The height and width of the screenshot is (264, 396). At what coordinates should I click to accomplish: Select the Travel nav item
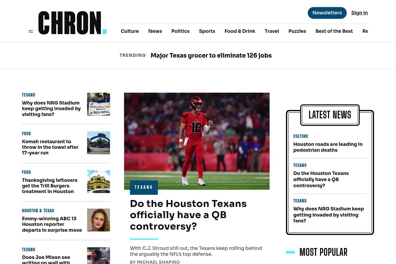272,31
